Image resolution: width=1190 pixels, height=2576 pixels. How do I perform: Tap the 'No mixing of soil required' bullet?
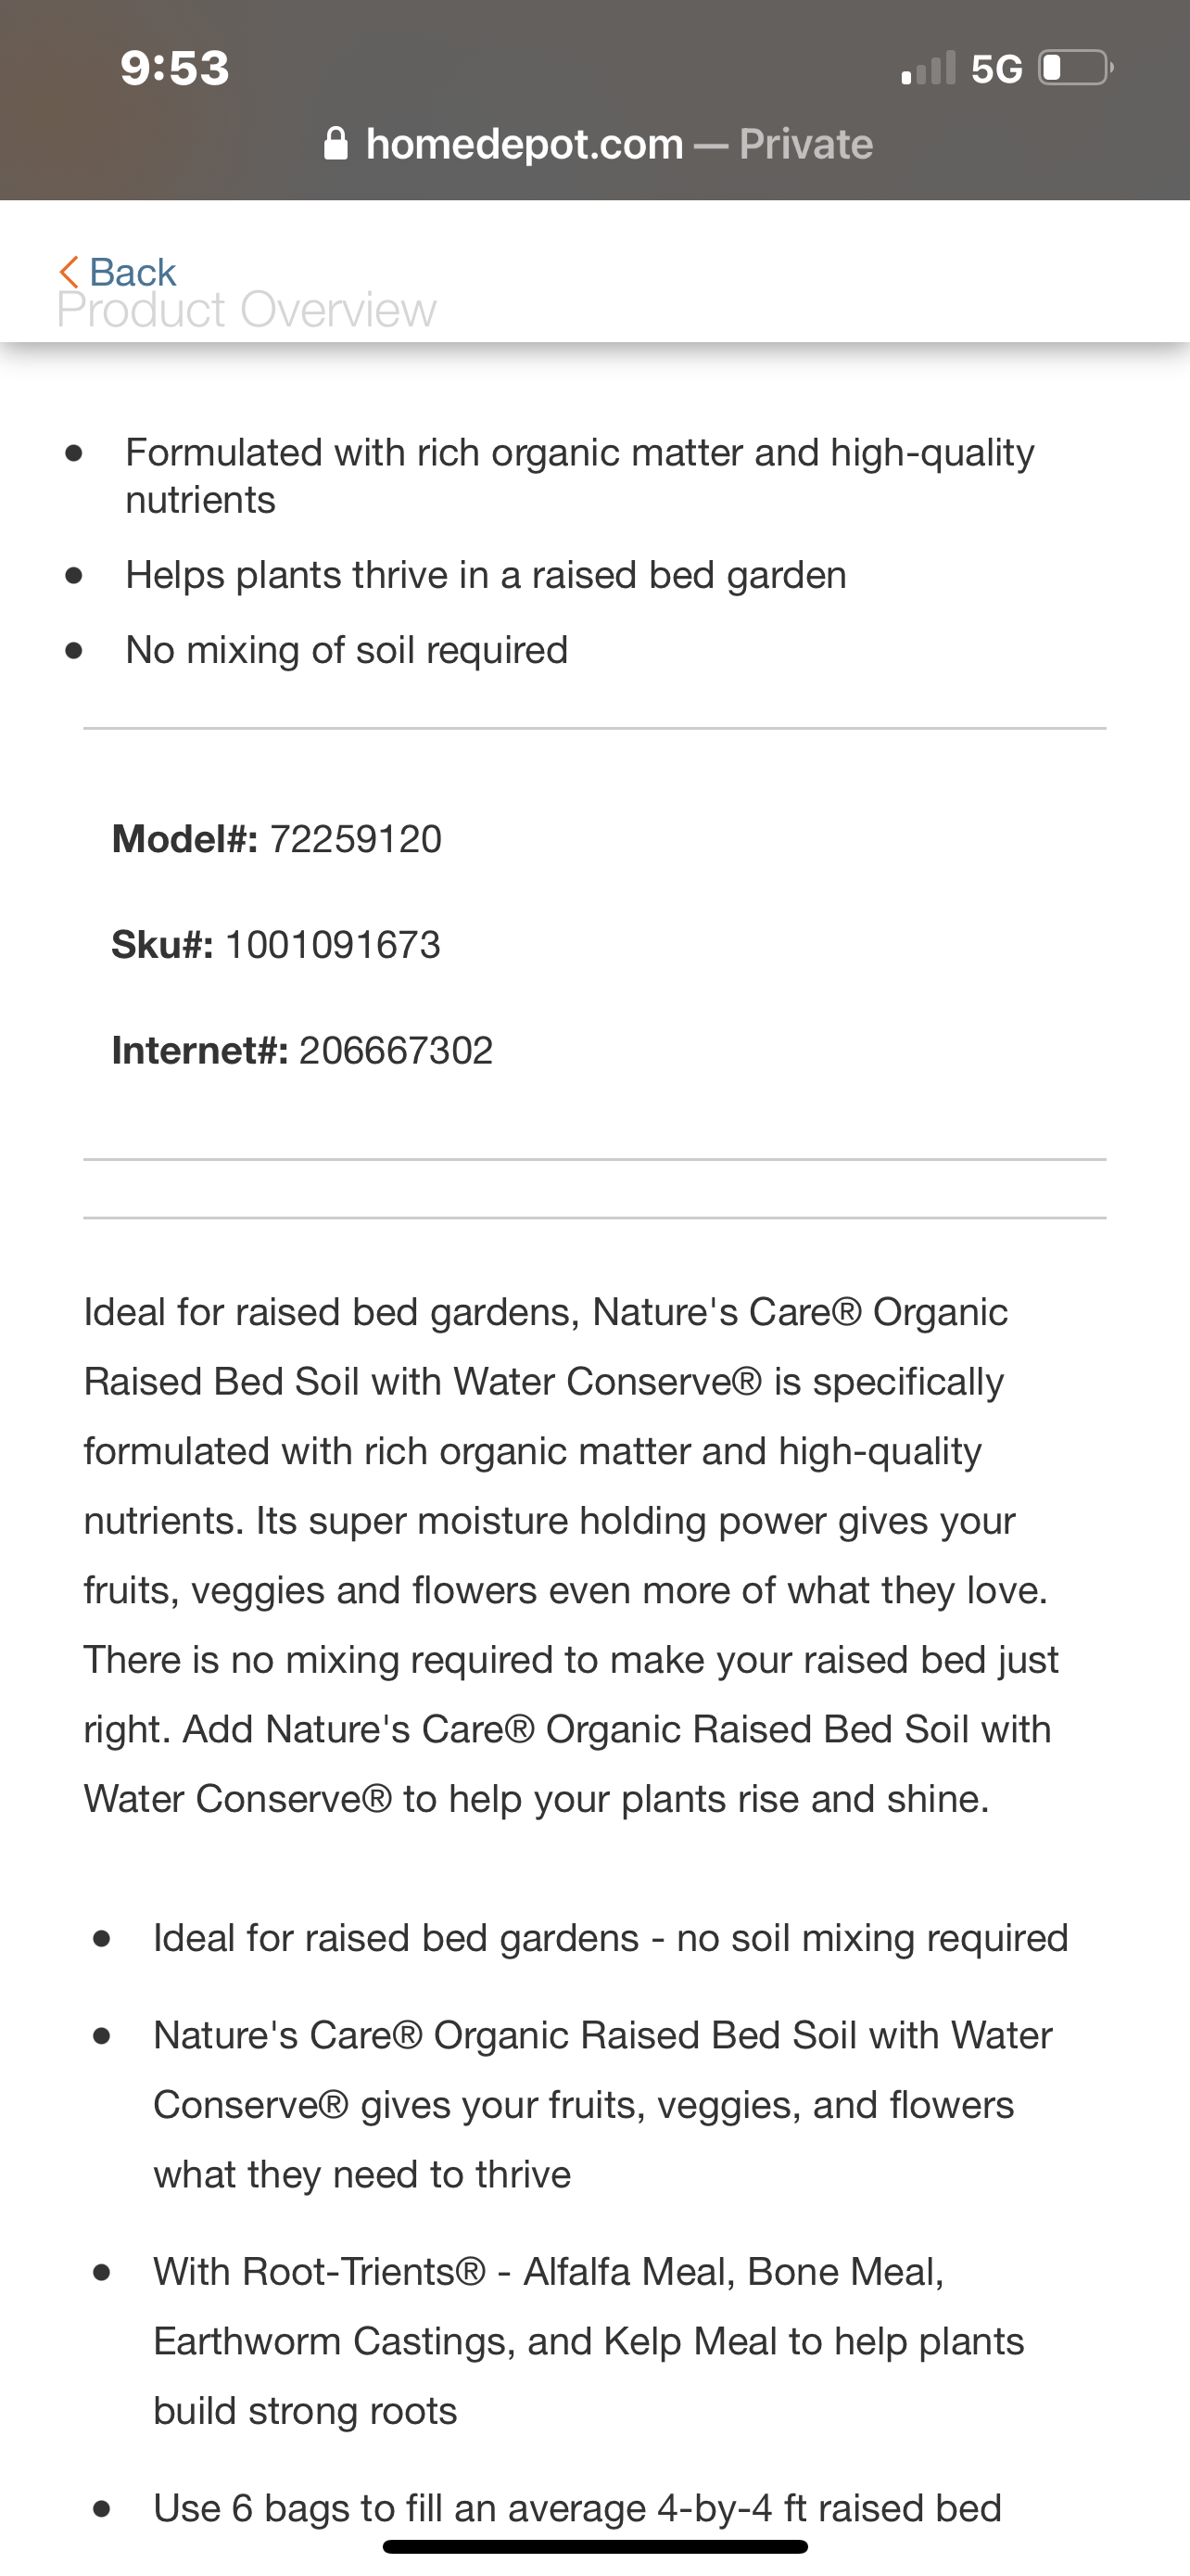point(347,650)
